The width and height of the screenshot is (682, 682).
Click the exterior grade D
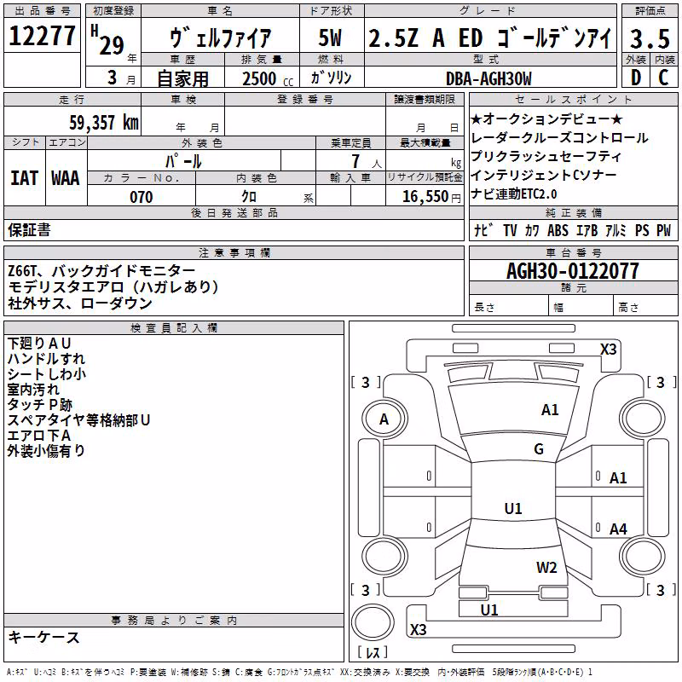coord(636,78)
